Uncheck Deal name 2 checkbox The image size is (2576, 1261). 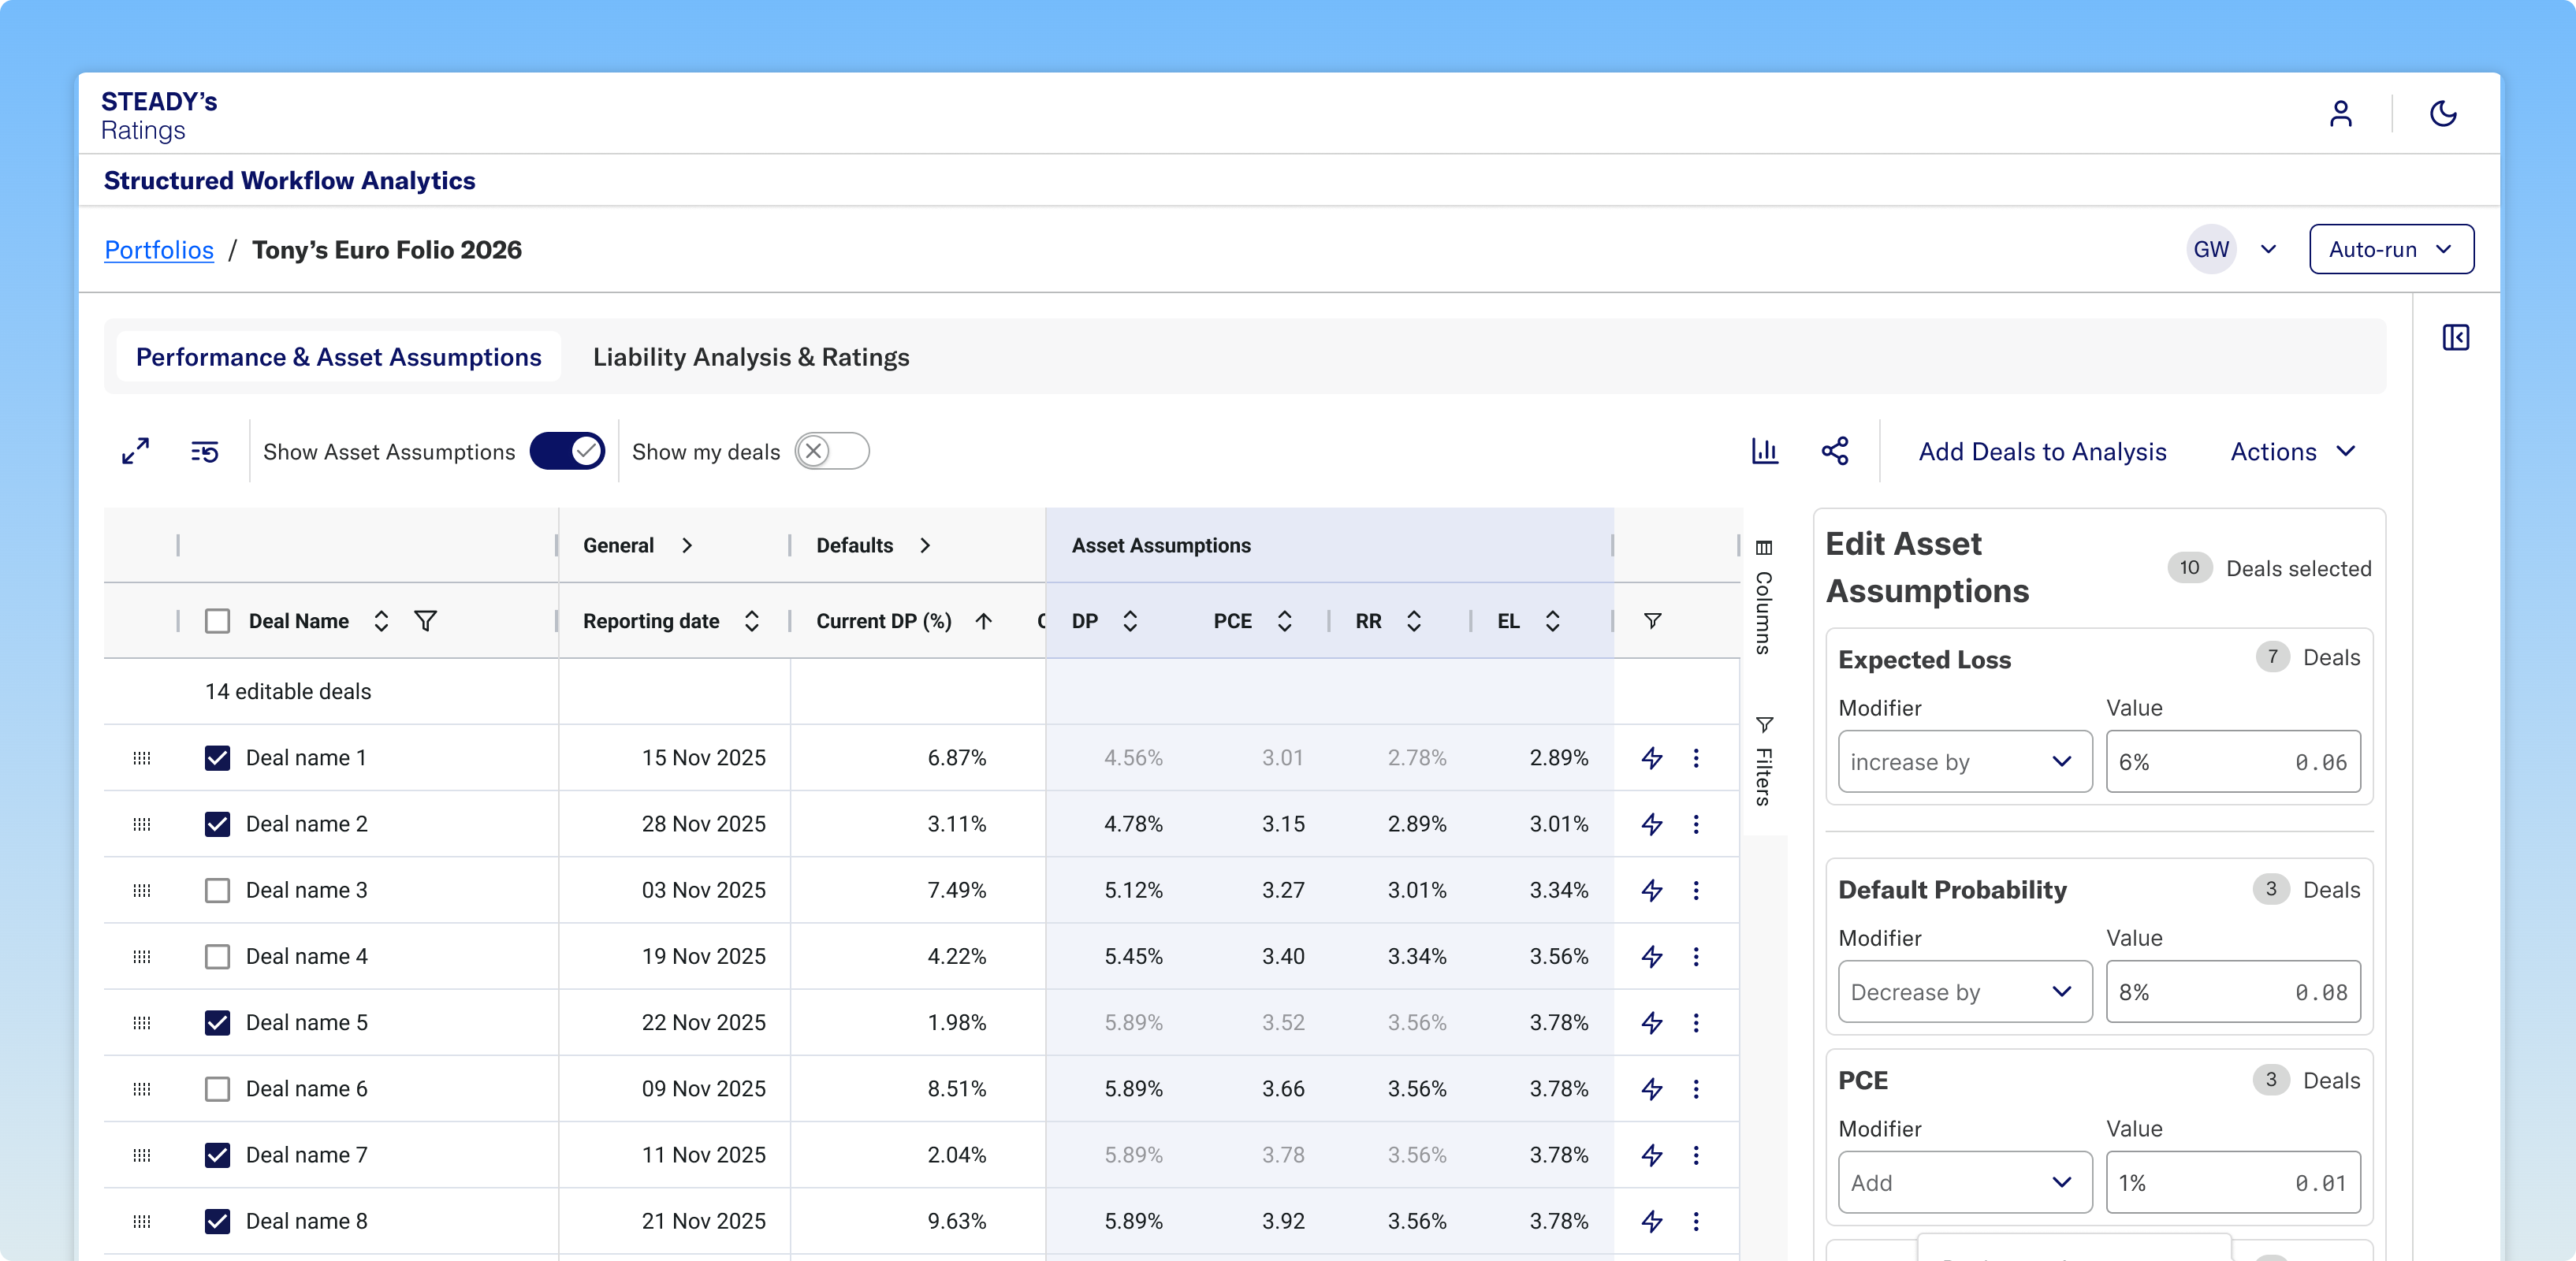(x=217, y=824)
